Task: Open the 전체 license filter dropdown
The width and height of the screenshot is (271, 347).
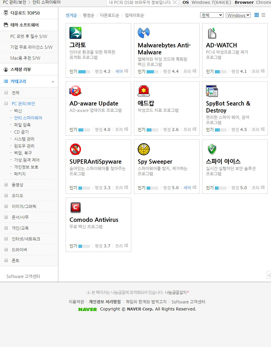Action: click(x=212, y=15)
